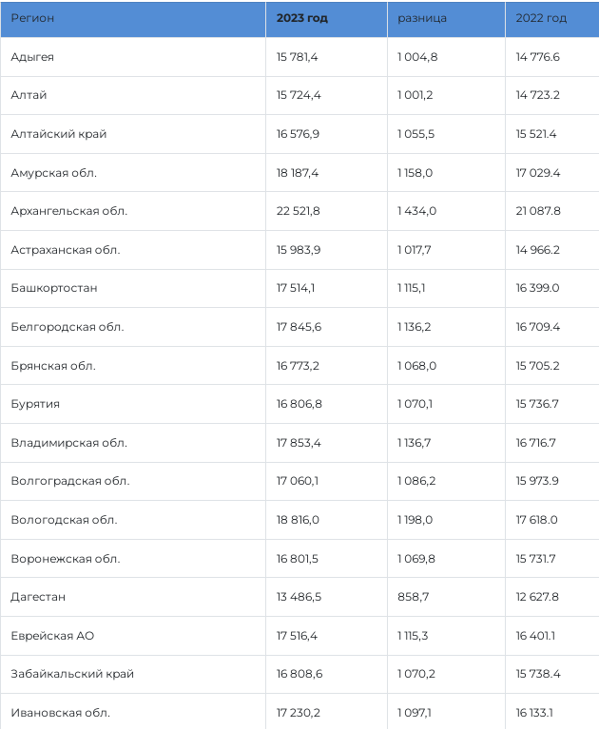Click Дагестан difference value 858,7
Screen dimensions: 599x729
click(411, 597)
